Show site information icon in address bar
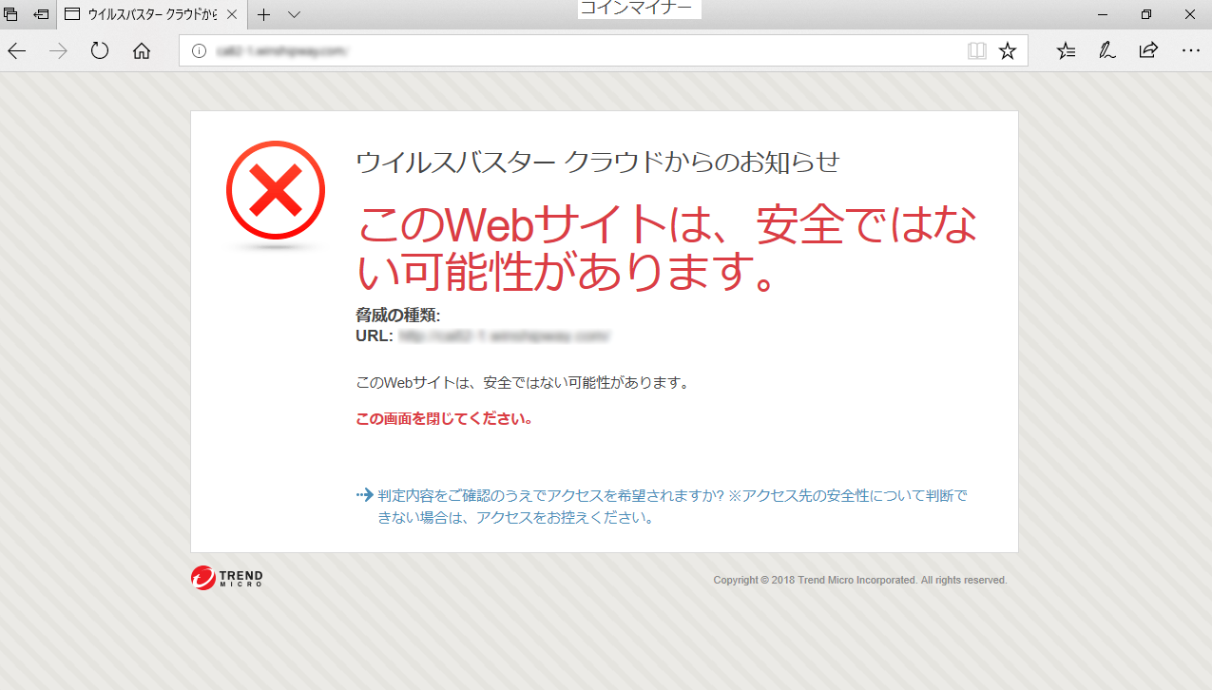The image size is (1212, 690). 199,51
